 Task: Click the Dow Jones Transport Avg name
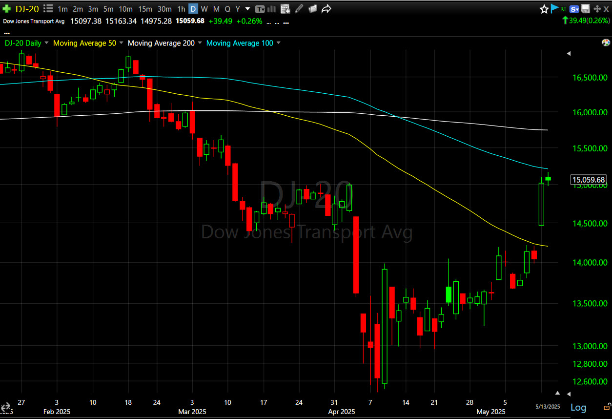(34, 21)
